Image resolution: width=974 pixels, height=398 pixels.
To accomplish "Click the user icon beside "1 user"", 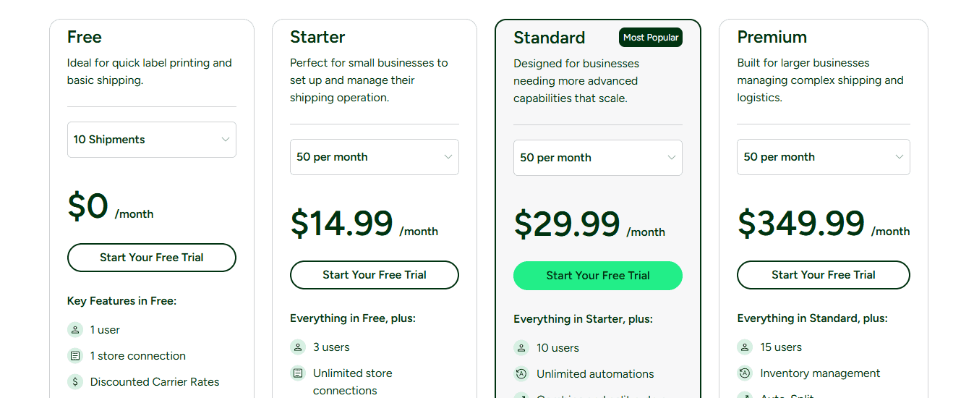I will click(75, 330).
